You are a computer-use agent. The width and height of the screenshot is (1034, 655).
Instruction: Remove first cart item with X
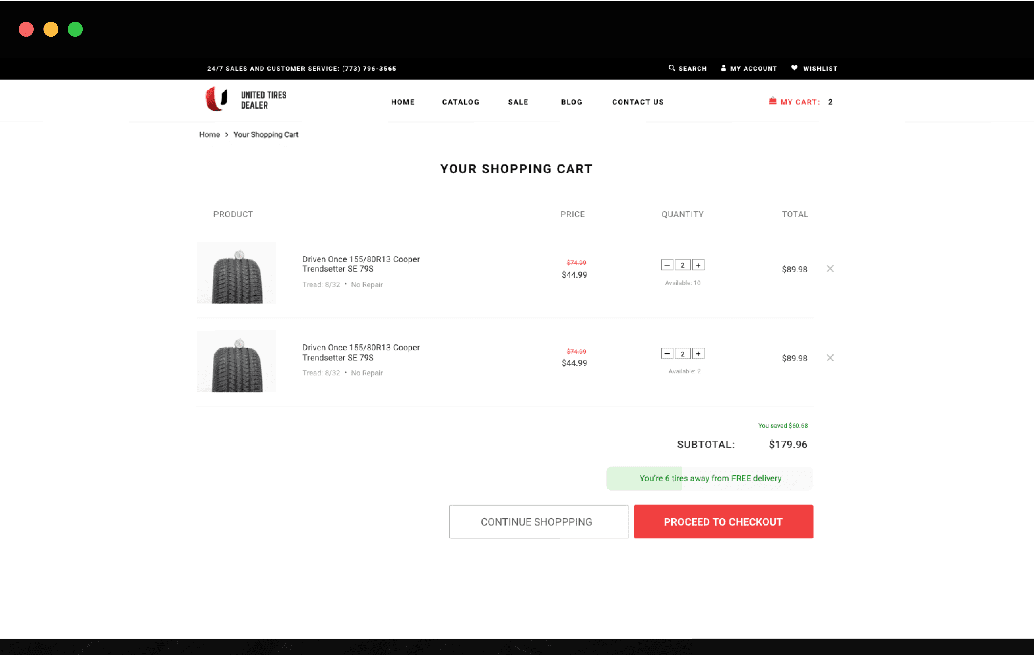click(830, 269)
